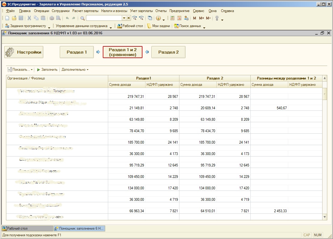Click the table scrollbar down arrow
The width and height of the screenshot is (333, 239).
325,217
